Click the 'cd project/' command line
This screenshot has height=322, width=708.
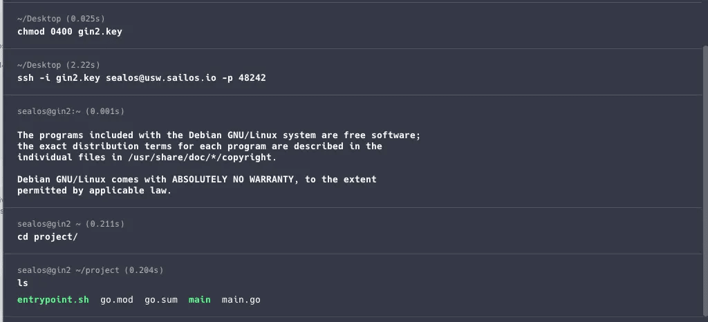(x=47, y=237)
